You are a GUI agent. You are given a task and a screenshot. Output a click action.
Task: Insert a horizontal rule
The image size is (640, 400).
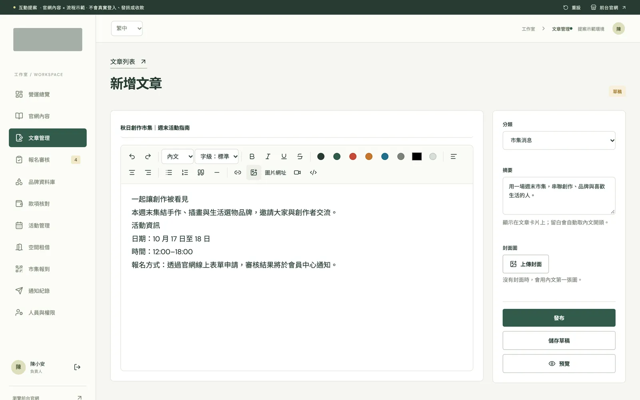(217, 172)
